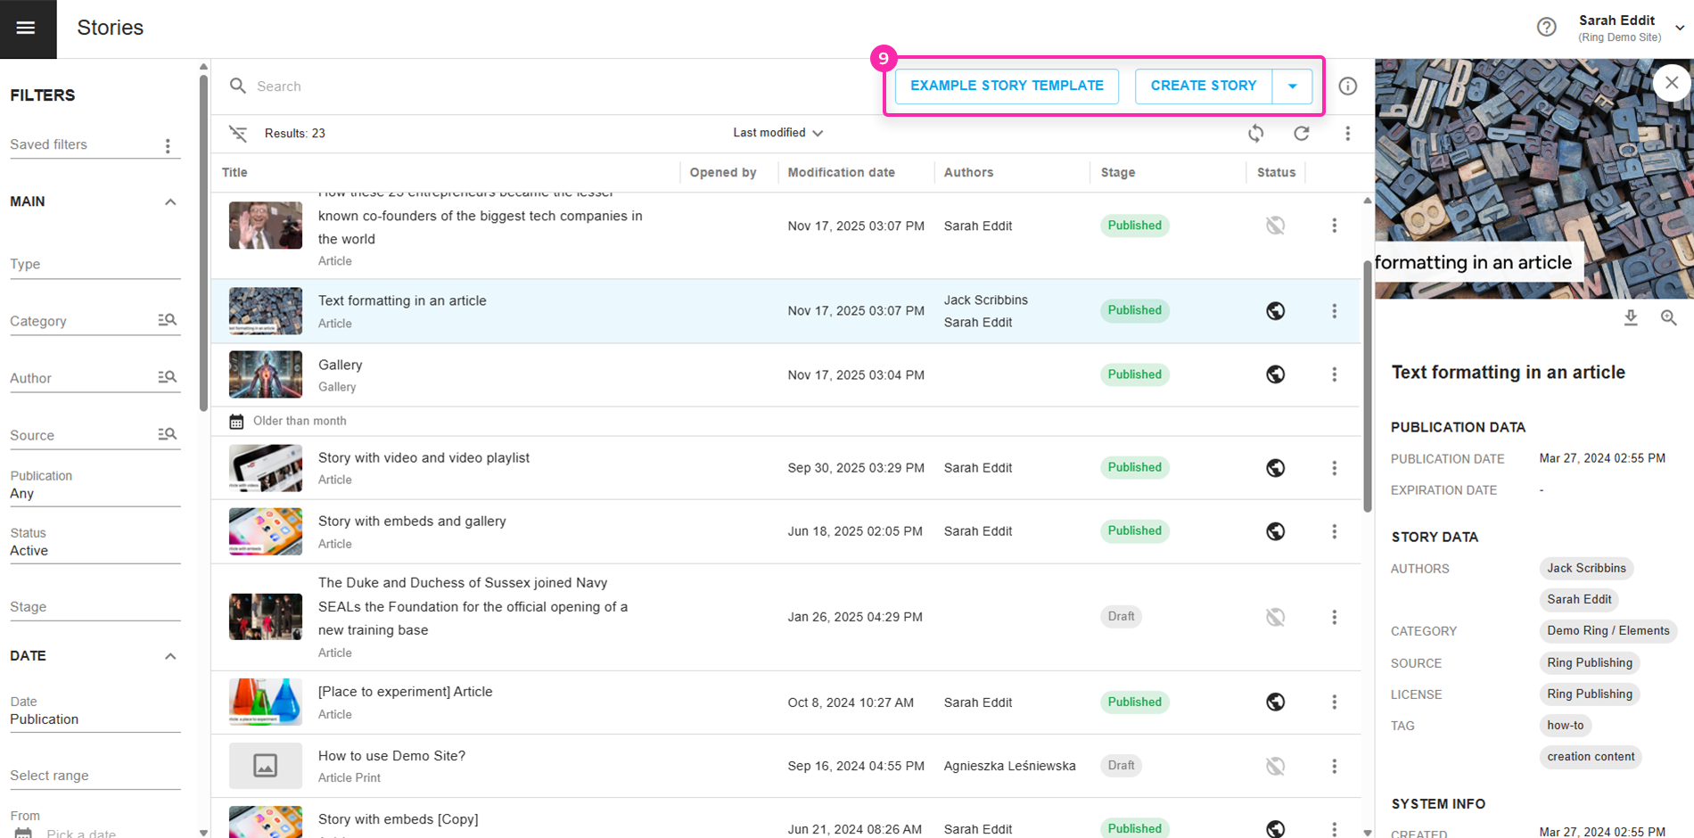Expand the Create Story dropdown arrow

point(1292,86)
